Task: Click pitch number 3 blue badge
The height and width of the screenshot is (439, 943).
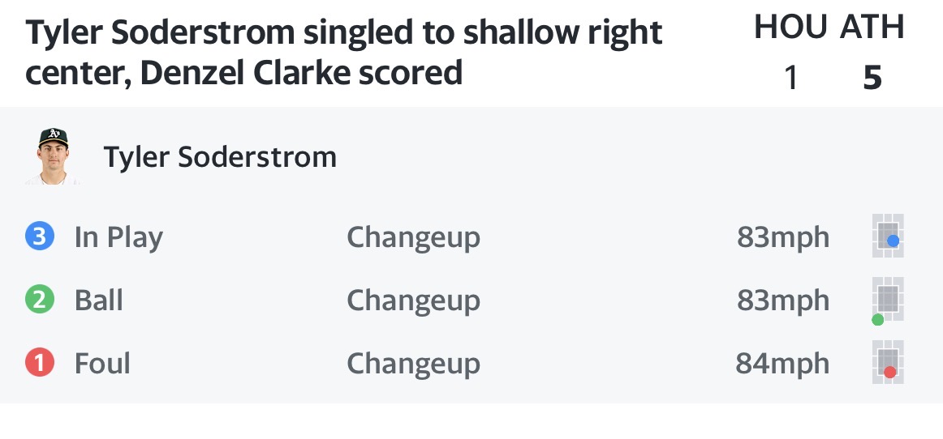Action: [x=40, y=237]
